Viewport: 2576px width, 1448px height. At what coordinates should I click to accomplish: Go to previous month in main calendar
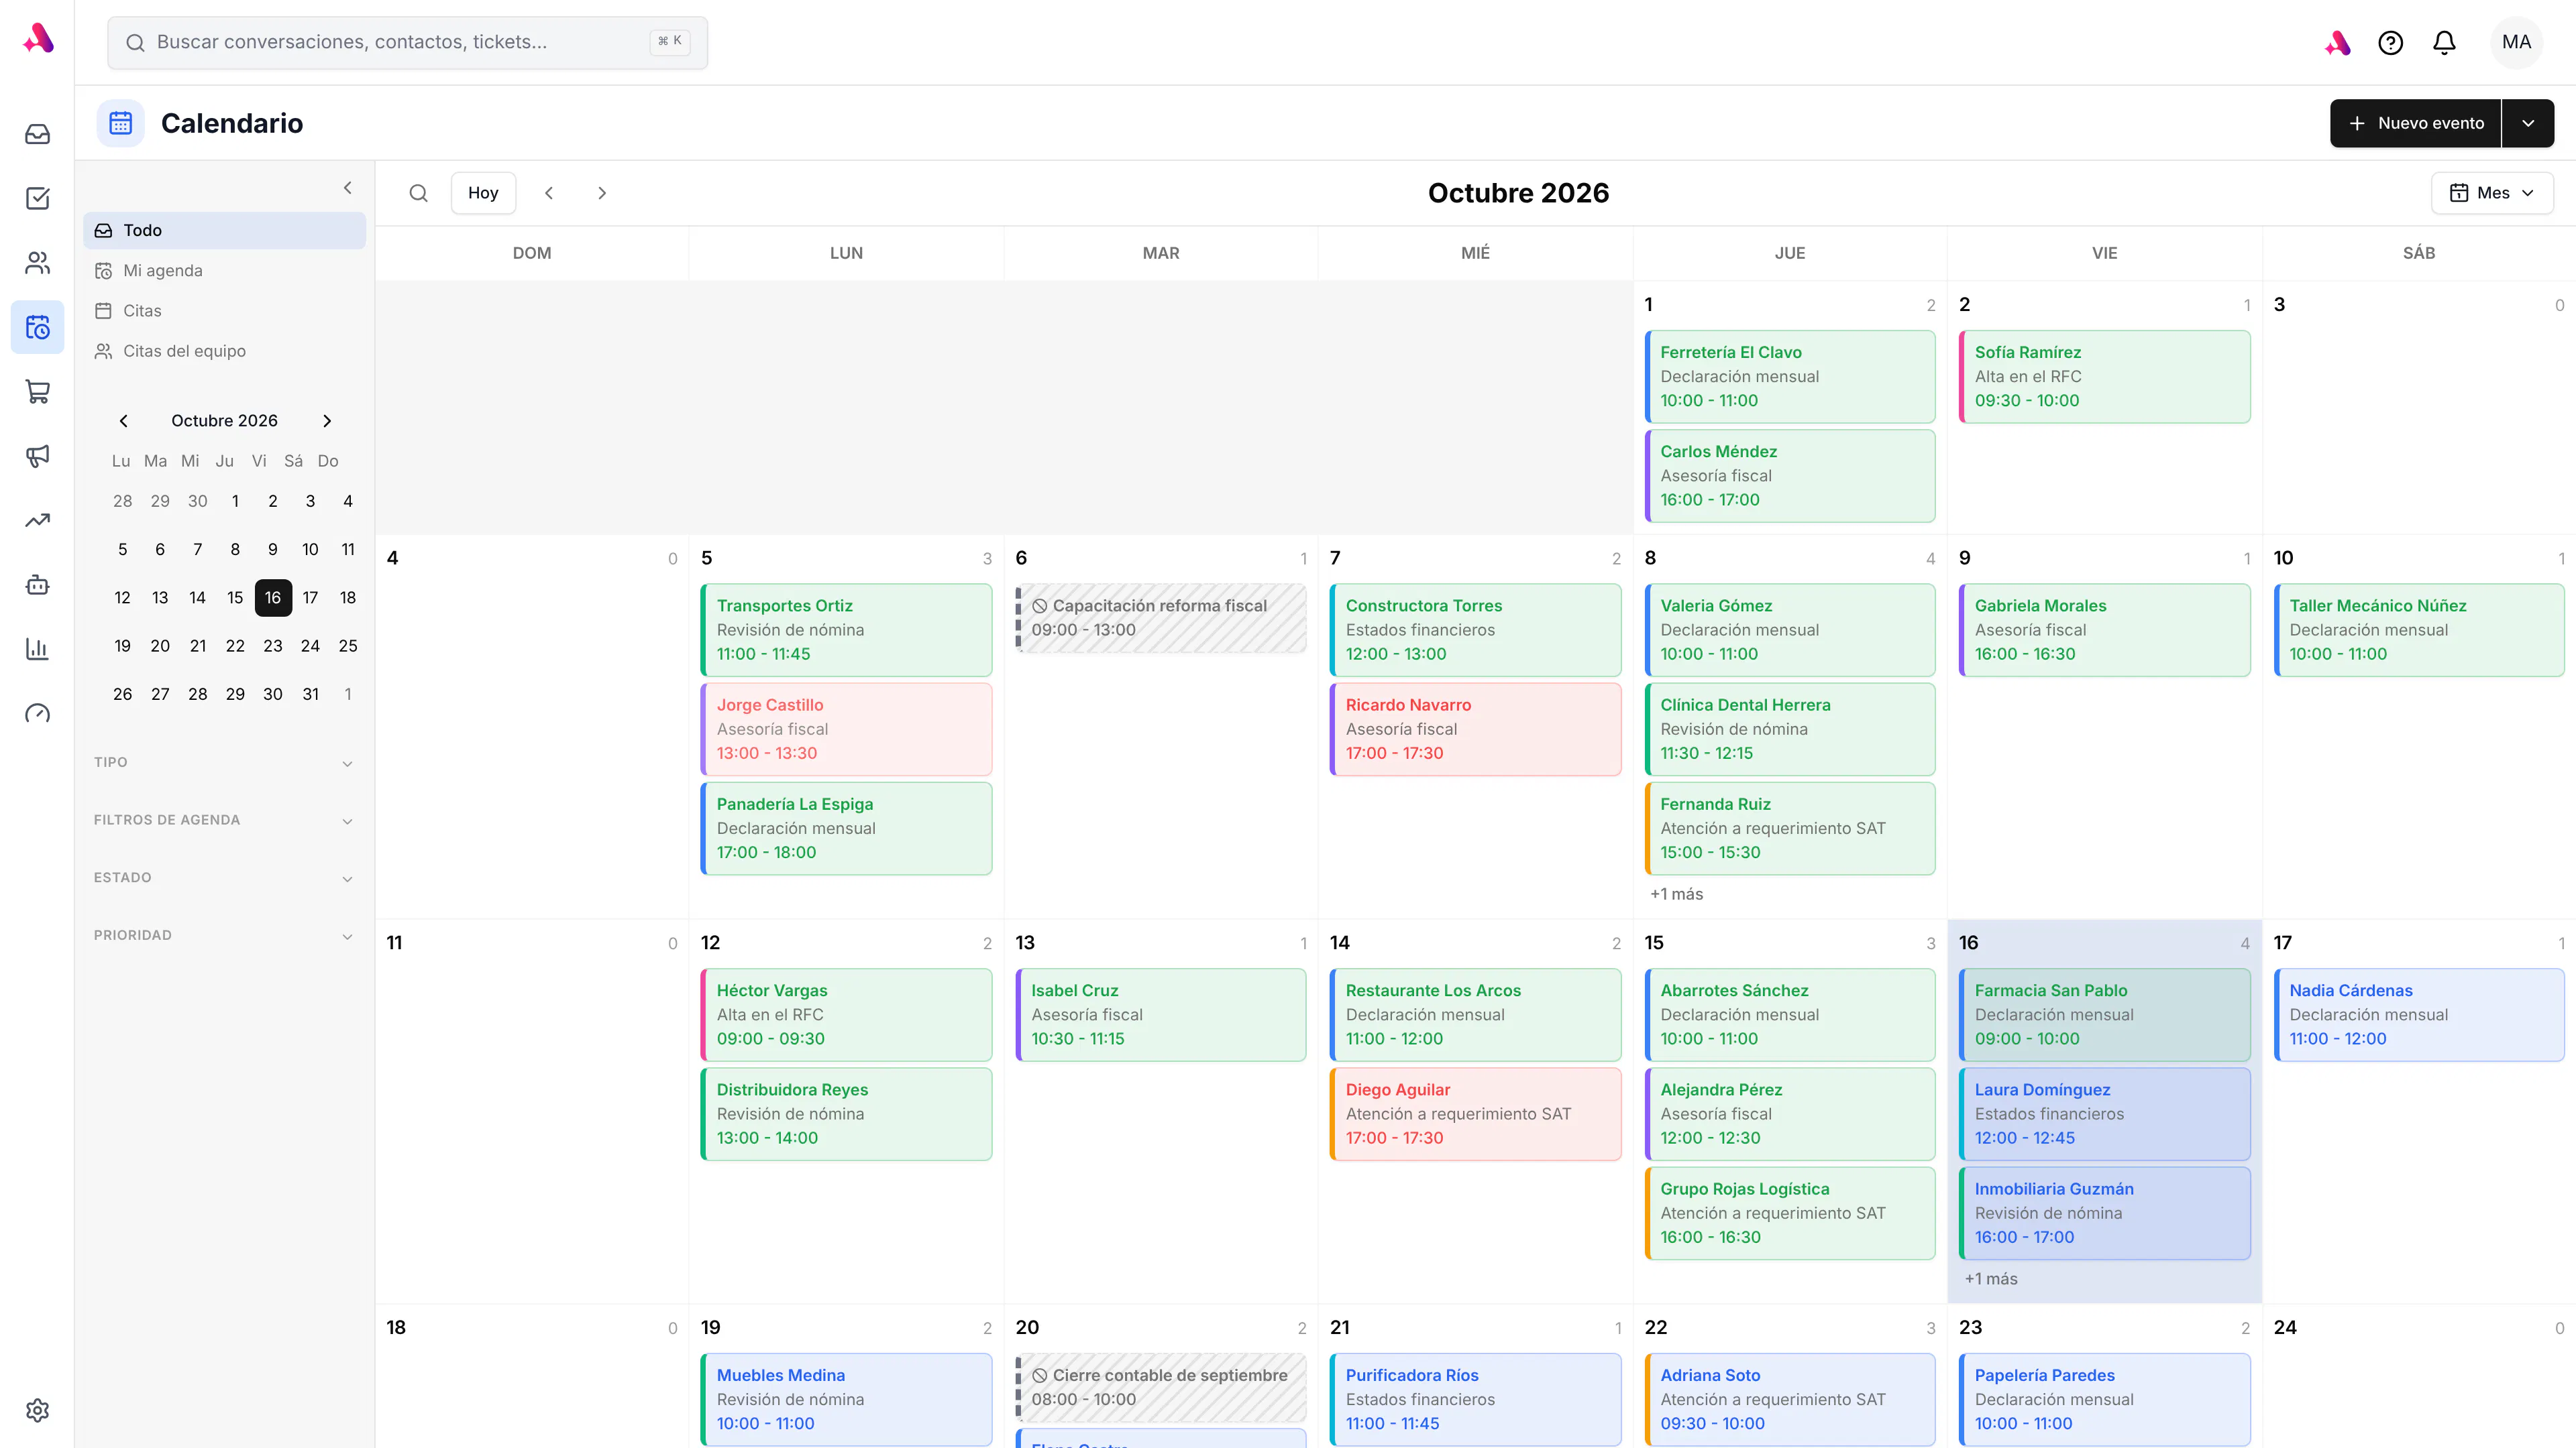point(549,193)
